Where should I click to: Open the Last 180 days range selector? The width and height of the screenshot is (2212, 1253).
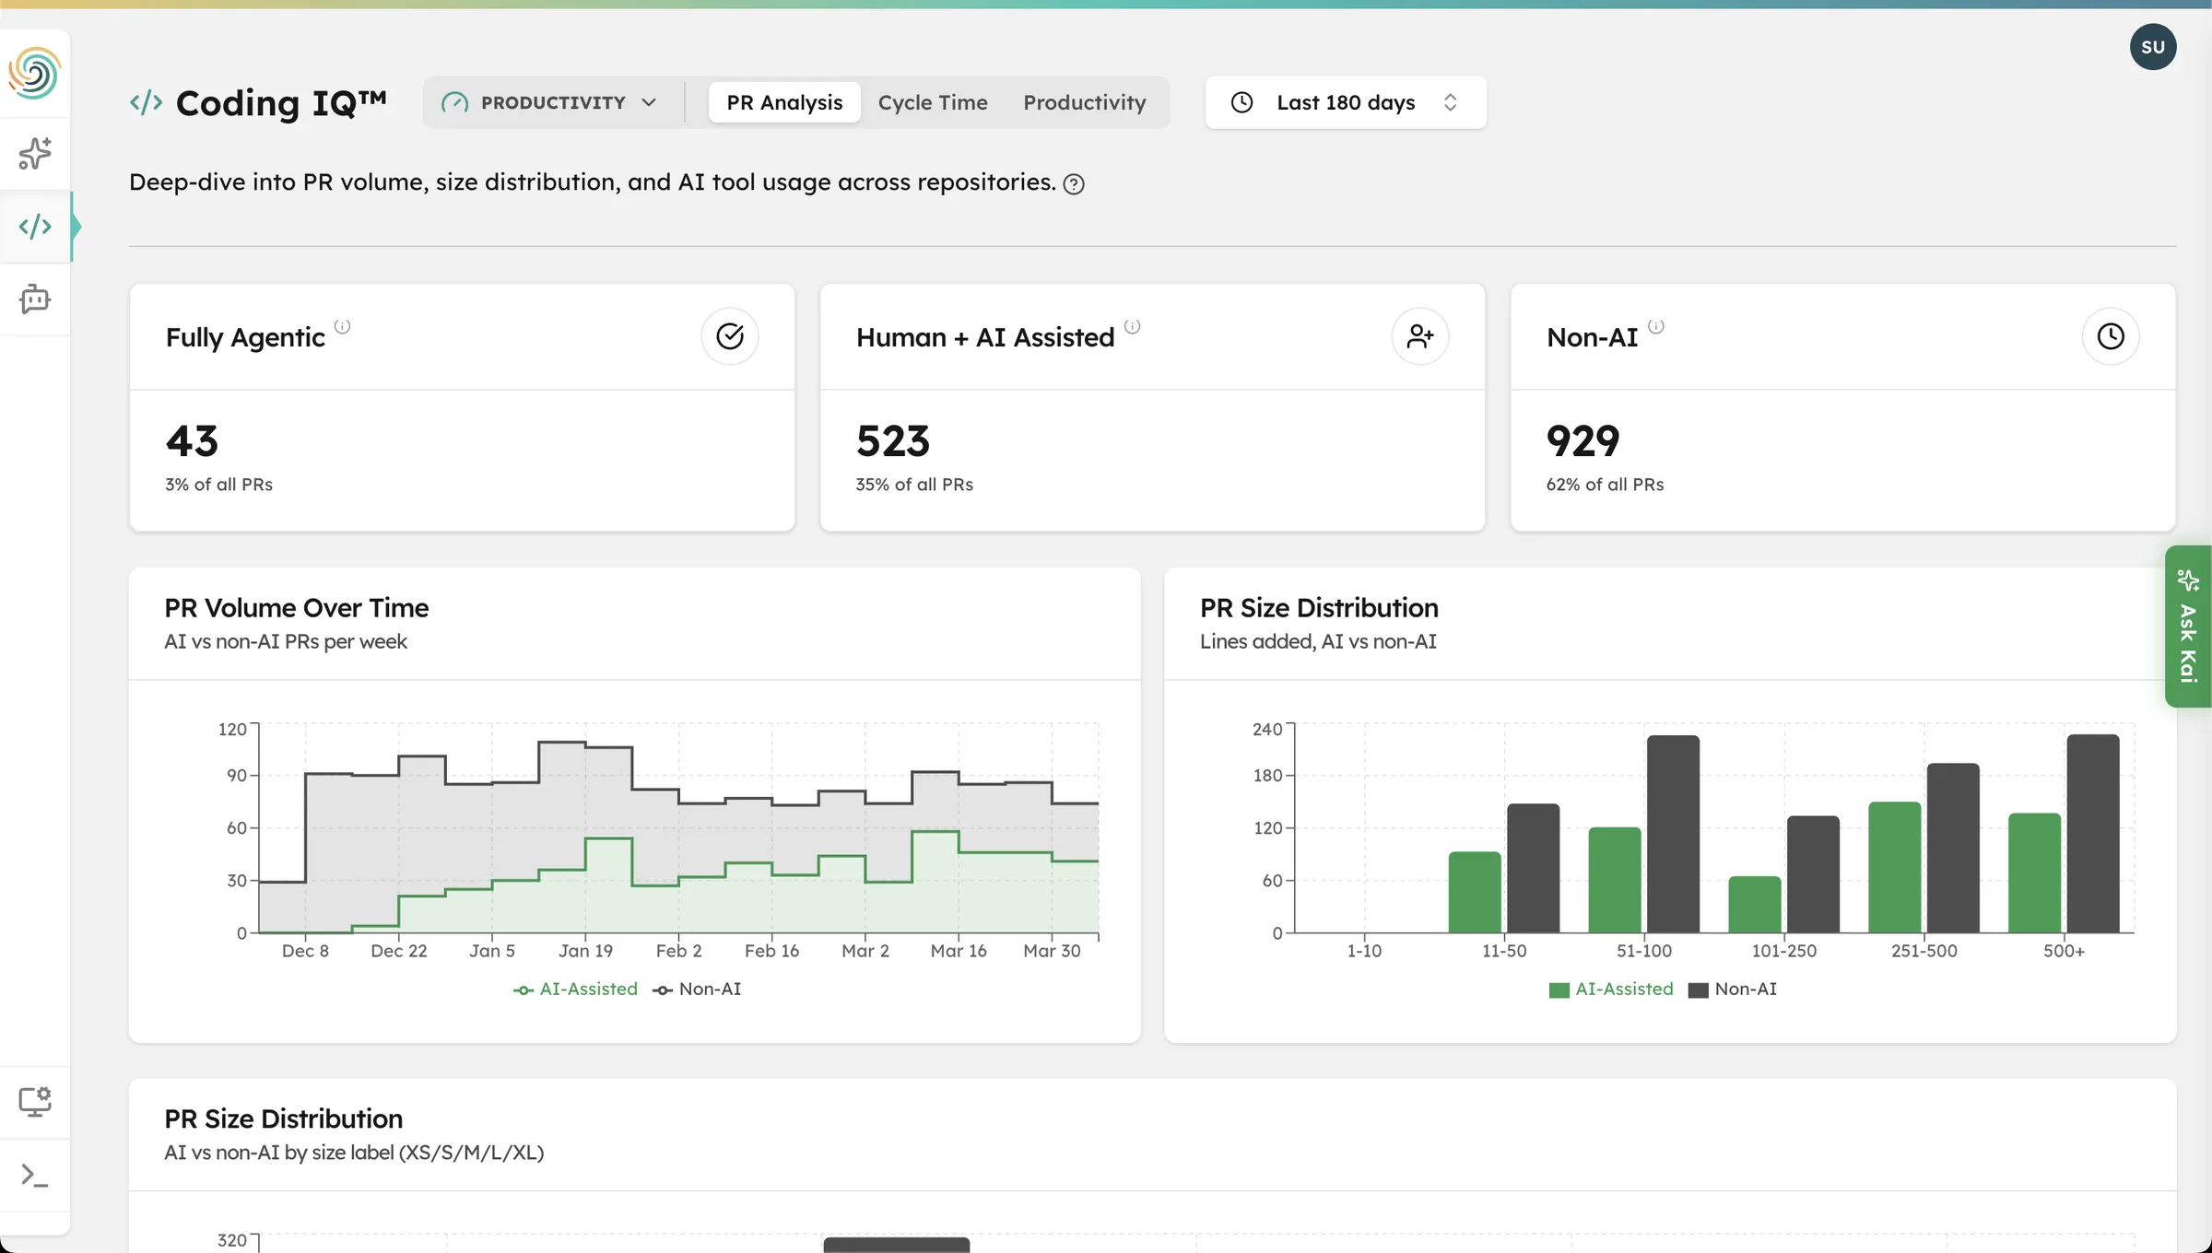tap(1345, 102)
